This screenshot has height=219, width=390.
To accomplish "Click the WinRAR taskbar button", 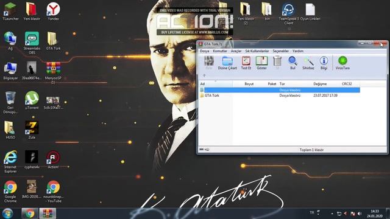I will pos(48,214).
